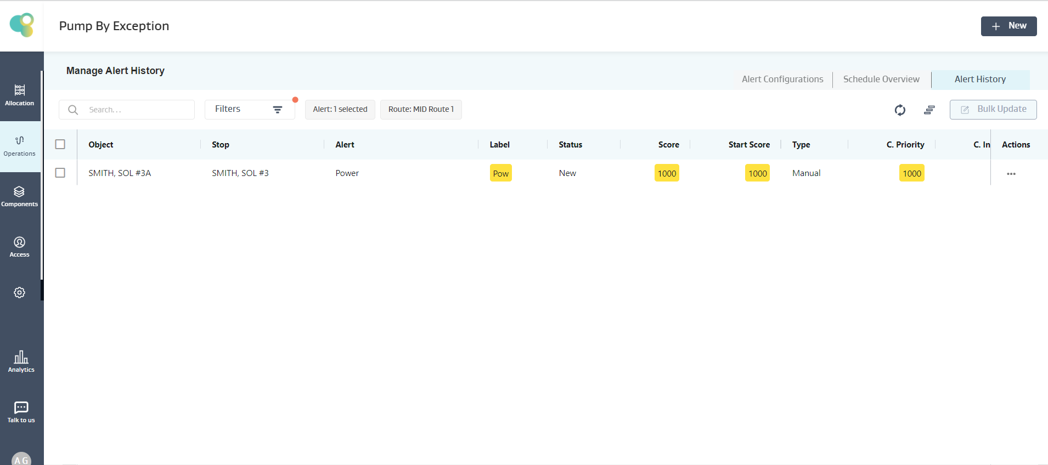Open the Route: MID Route 1 filter

(x=421, y=109)
